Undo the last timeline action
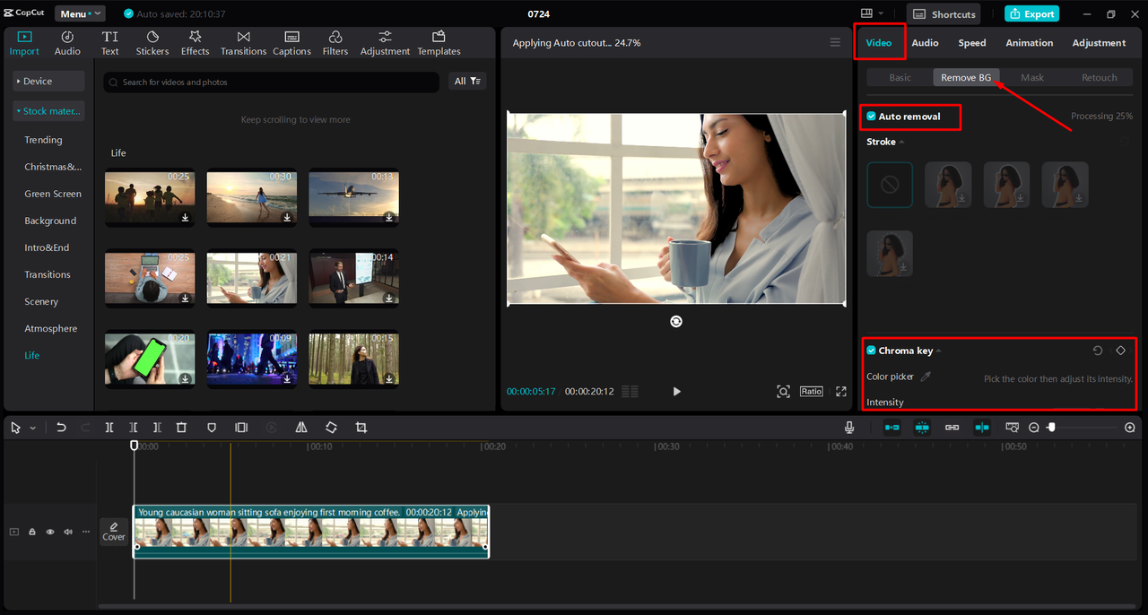Screen dimensions: 1148x615 click(61, 428)
